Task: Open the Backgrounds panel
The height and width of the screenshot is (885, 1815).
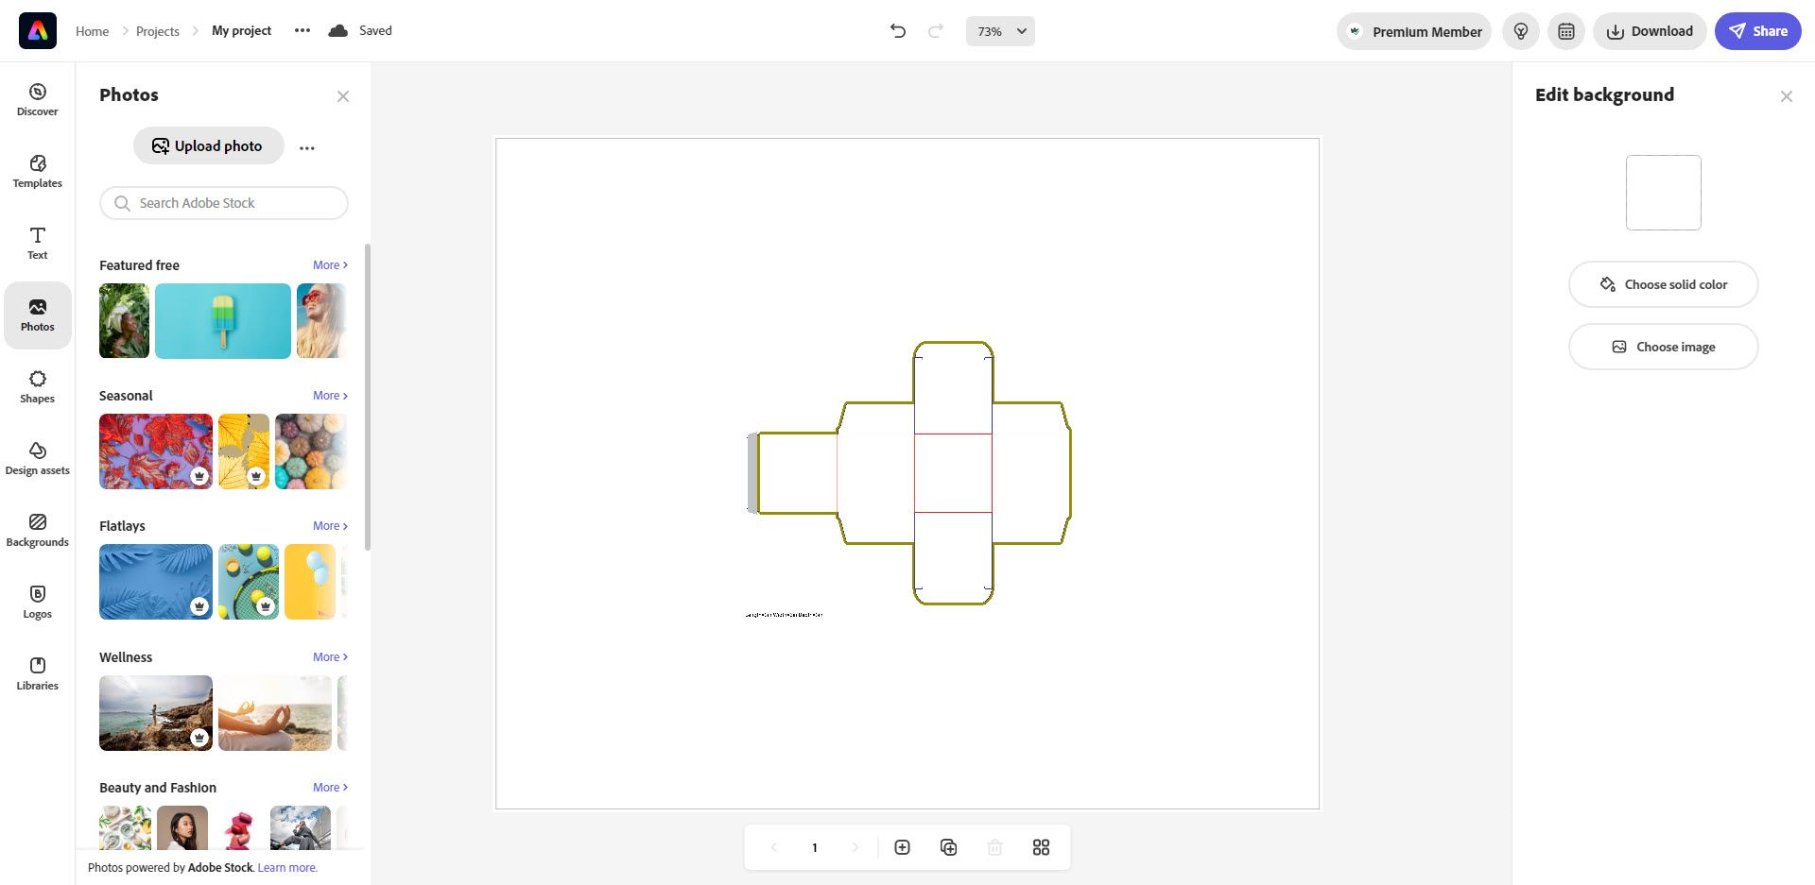Action: (x=37, y=530)
